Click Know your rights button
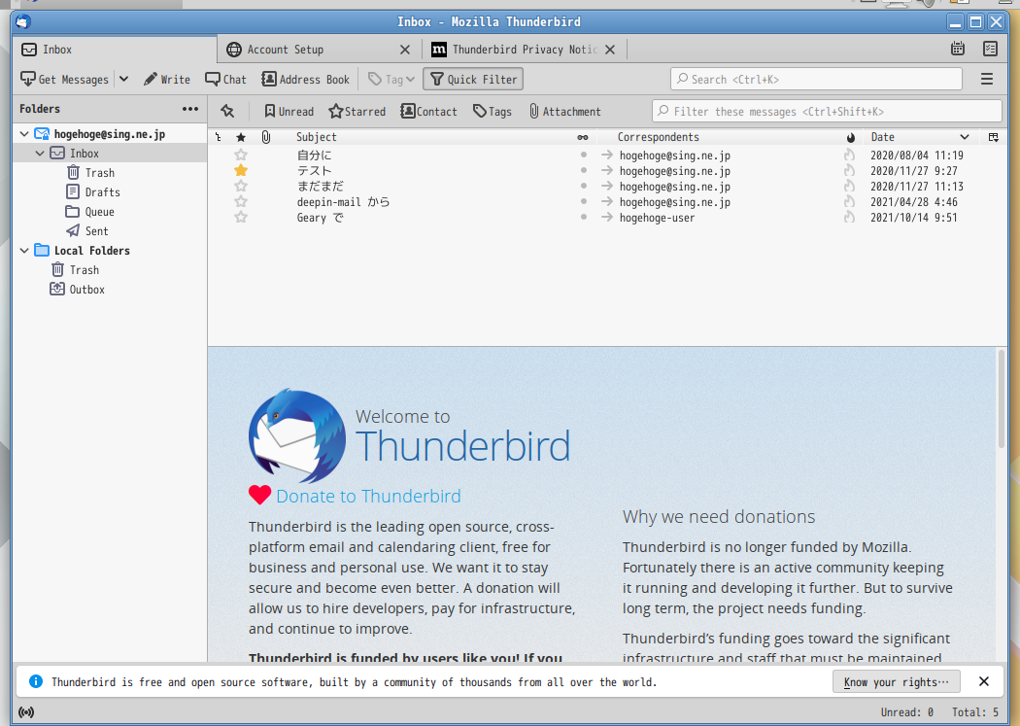Viewport: 1020px width, 726px height. click(896, 681)
